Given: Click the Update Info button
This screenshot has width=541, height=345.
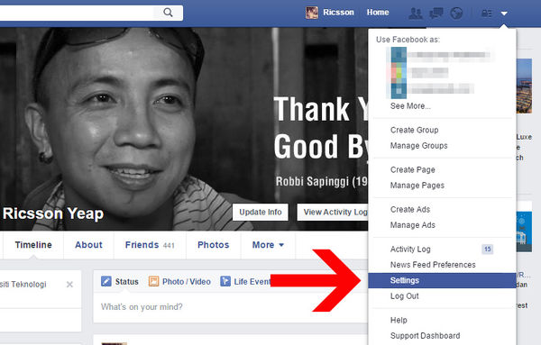Looking at the screenshot, I should (x=261, y=212).
